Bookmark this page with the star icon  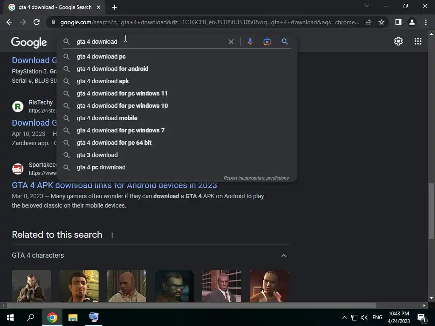click(x=381, y=22)
